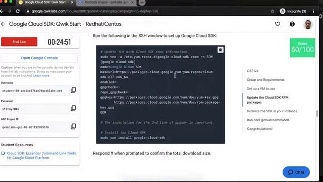This screenshot has height=182, width=323.
Task: Click the back arrow beside lab title
Action: (x=3, y=24)
